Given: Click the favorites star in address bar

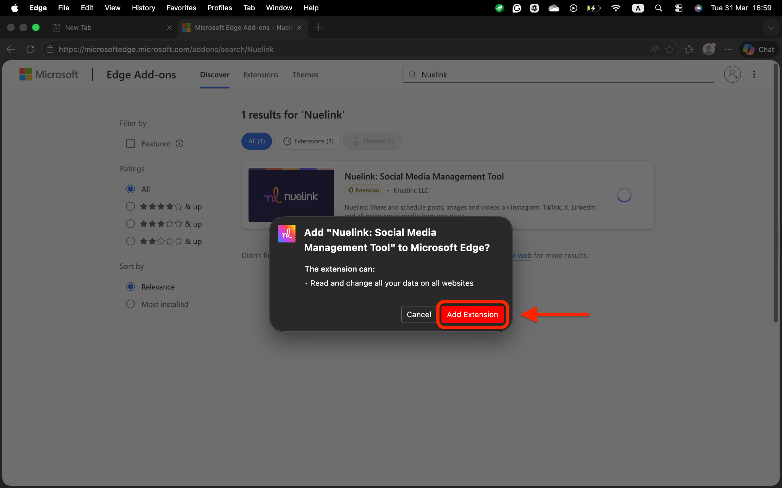Looking at the screenshot, I should pos(669,49).
